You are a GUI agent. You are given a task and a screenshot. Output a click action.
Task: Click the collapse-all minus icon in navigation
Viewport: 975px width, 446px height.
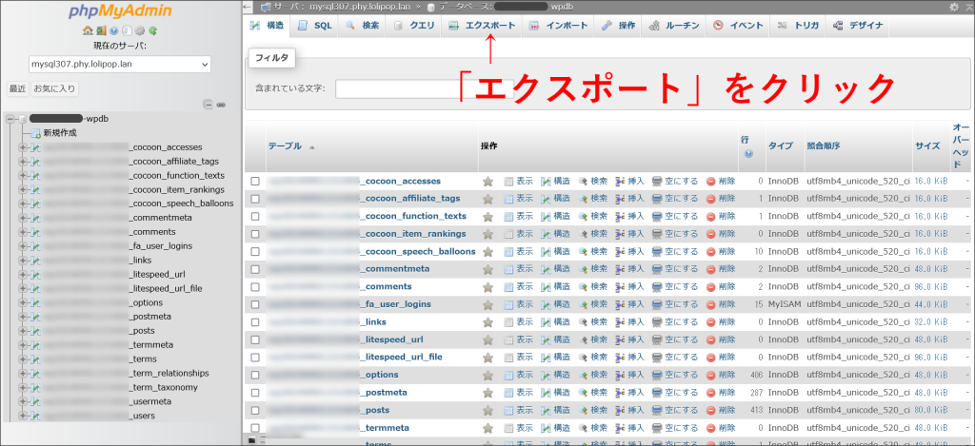click(208, 105)
